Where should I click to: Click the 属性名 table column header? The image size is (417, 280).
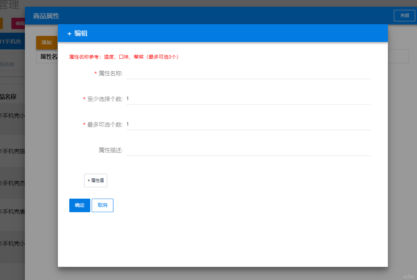[48, 56]
